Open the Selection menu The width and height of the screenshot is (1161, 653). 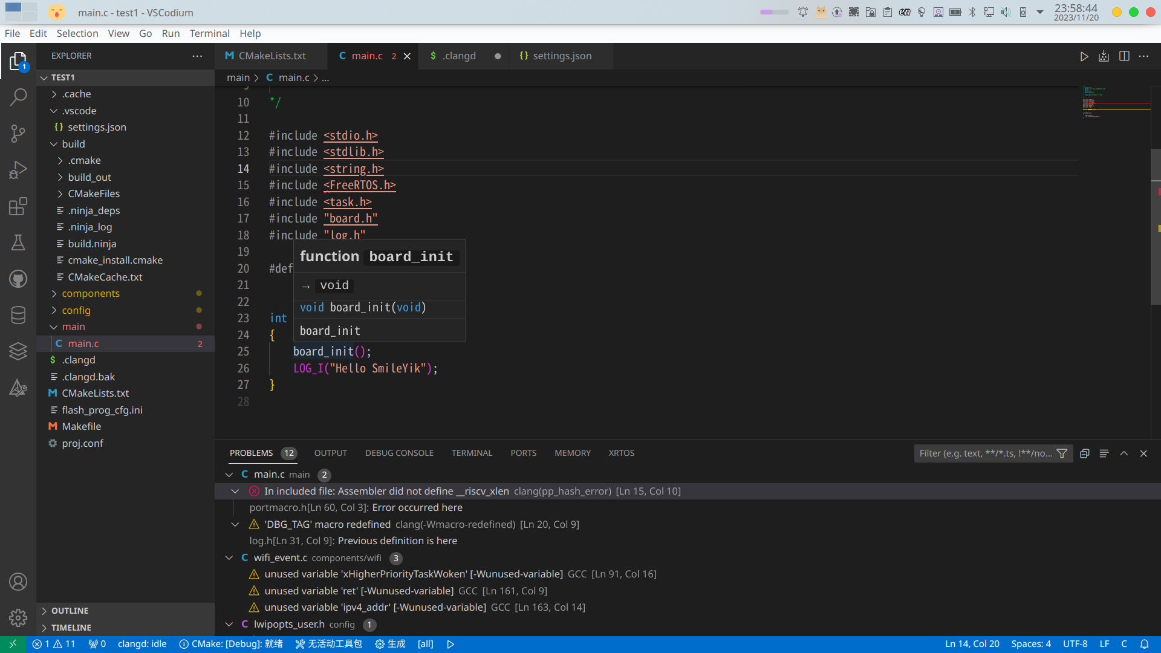77,34
